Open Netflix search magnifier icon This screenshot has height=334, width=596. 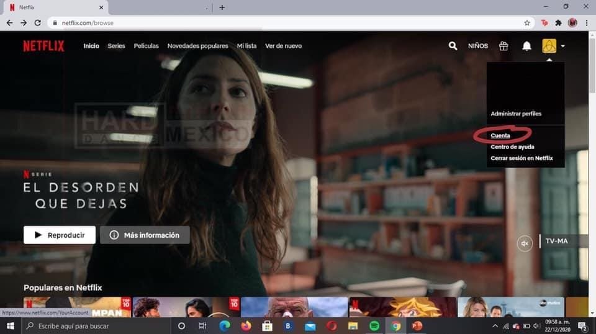[x=453, y=46]
